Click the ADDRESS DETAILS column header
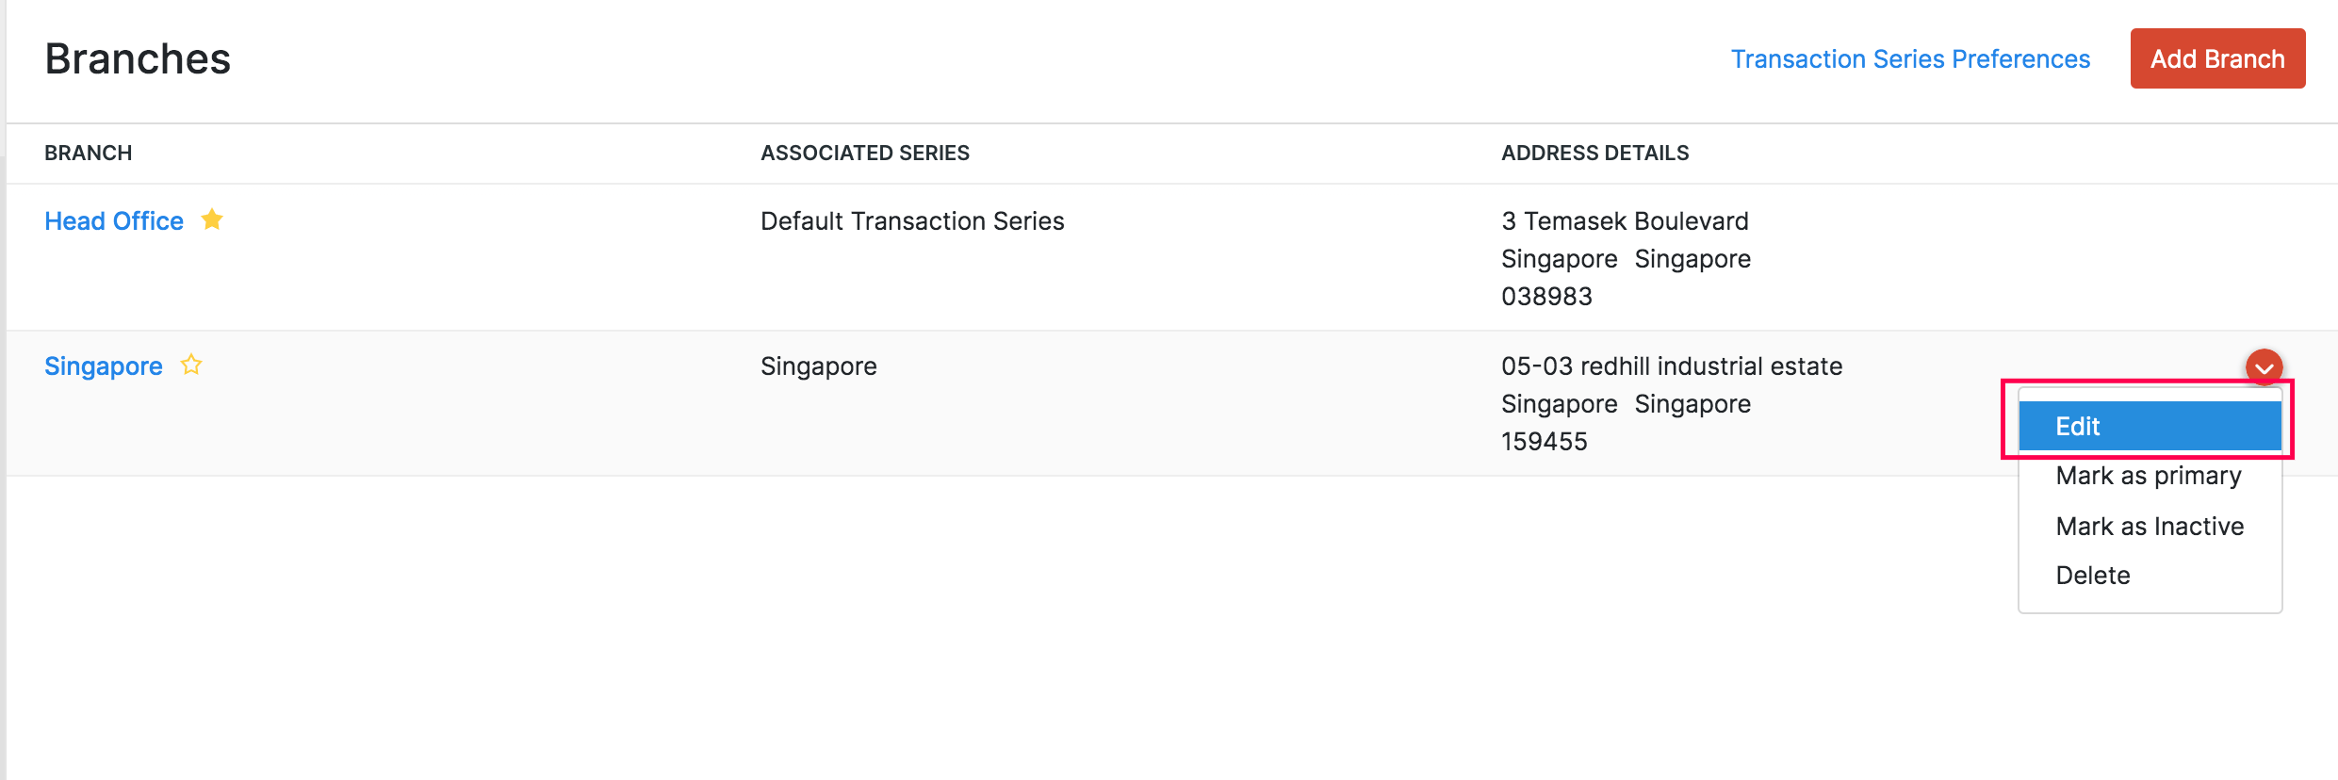This screenshot has height=780, width=2338. click(x=1594, y=153)
